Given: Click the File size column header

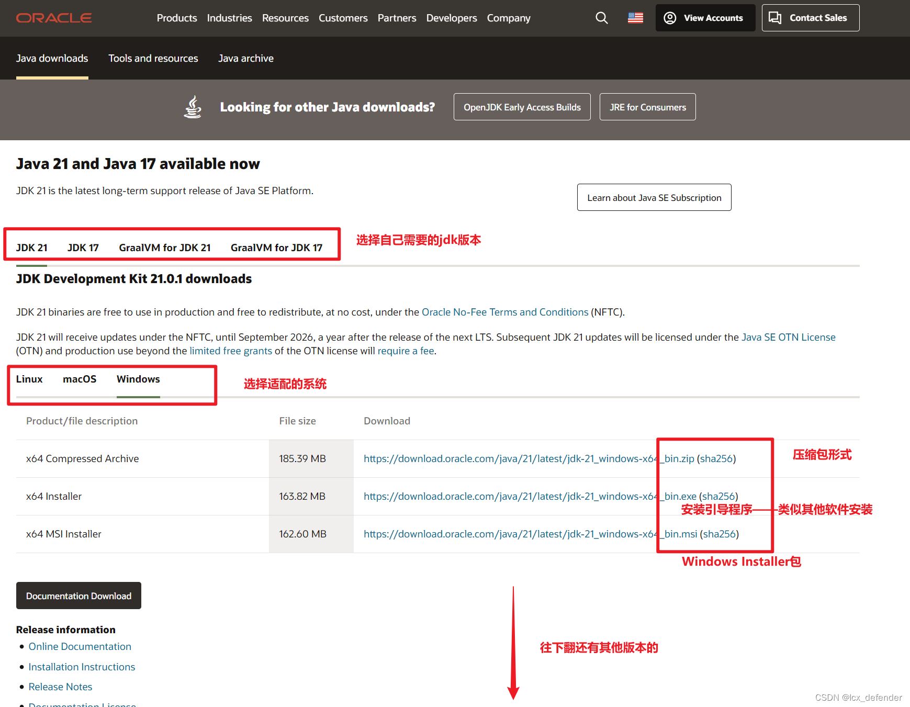Looking at the screenshot, I should click(297, 421).
